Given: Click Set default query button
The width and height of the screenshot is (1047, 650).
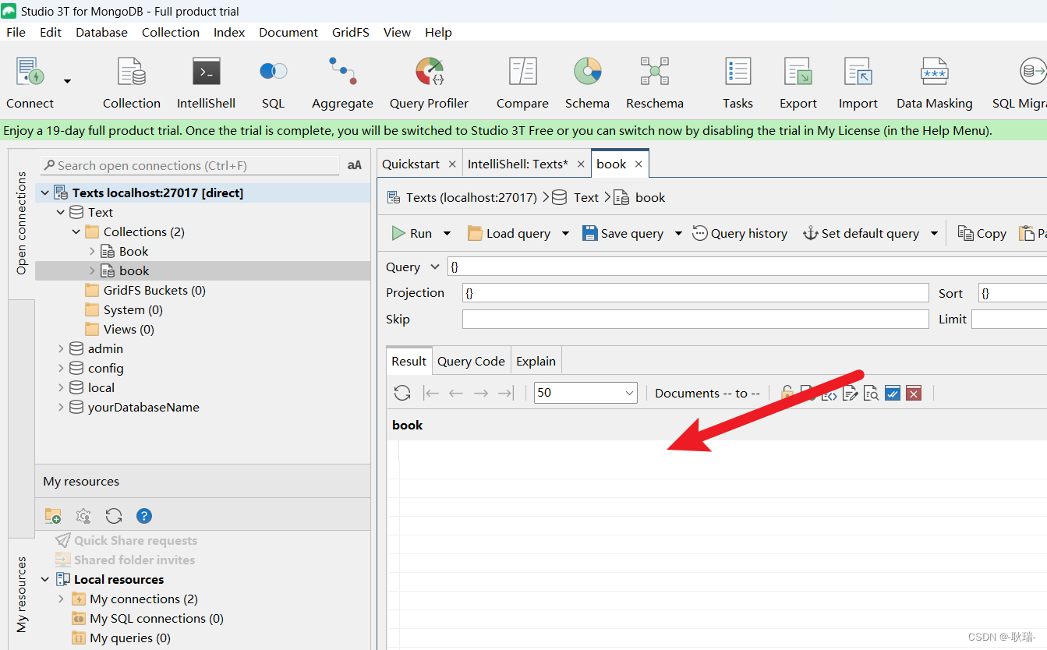Looking at the screenshot, I should tap(861, 233).
